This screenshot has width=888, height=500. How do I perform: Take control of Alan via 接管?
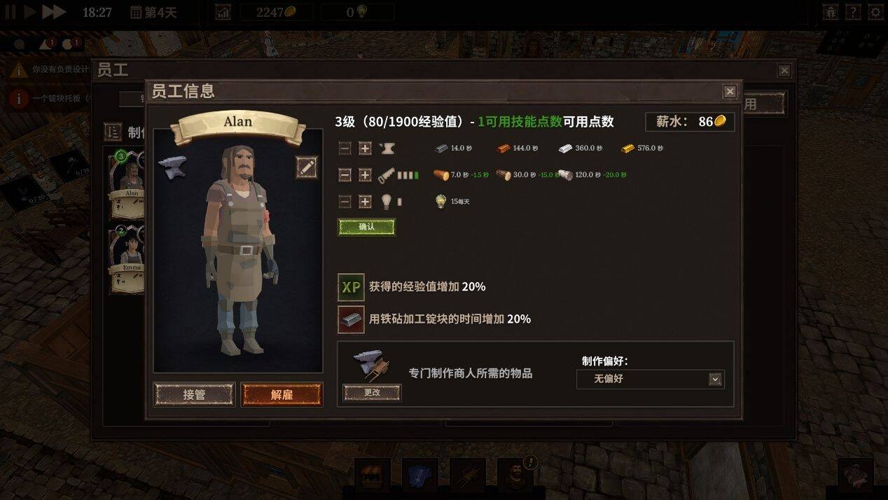coord(194,394)
